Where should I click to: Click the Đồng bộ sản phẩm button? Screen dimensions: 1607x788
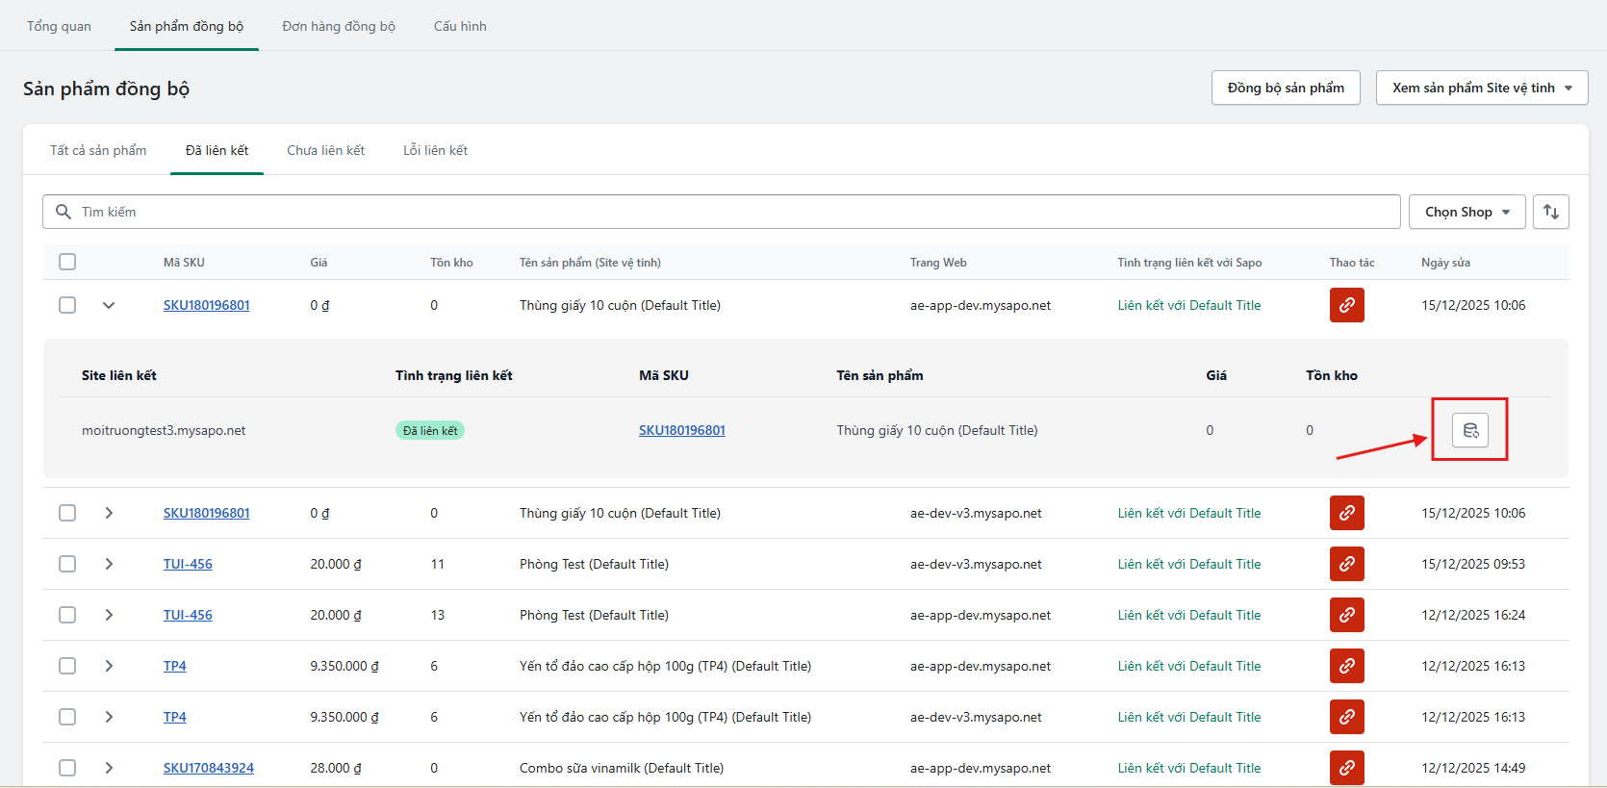tap(1285, 88)
